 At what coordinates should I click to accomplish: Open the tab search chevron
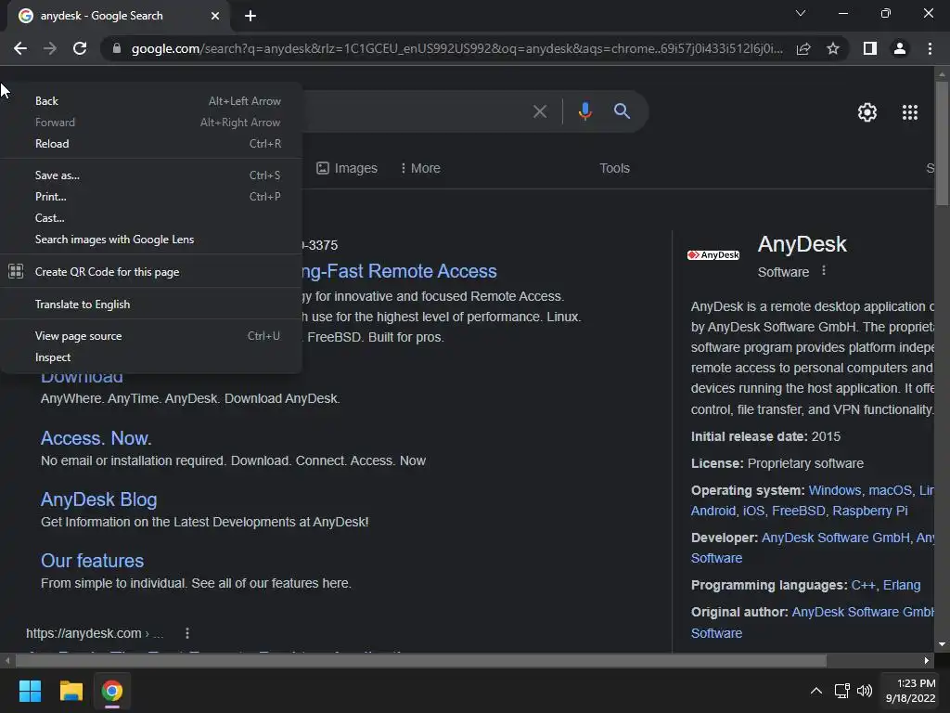pos(801,13)
